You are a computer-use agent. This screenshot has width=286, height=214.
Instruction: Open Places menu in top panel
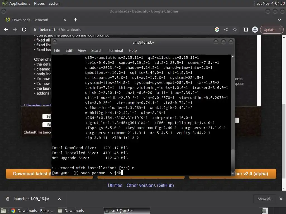39,3
